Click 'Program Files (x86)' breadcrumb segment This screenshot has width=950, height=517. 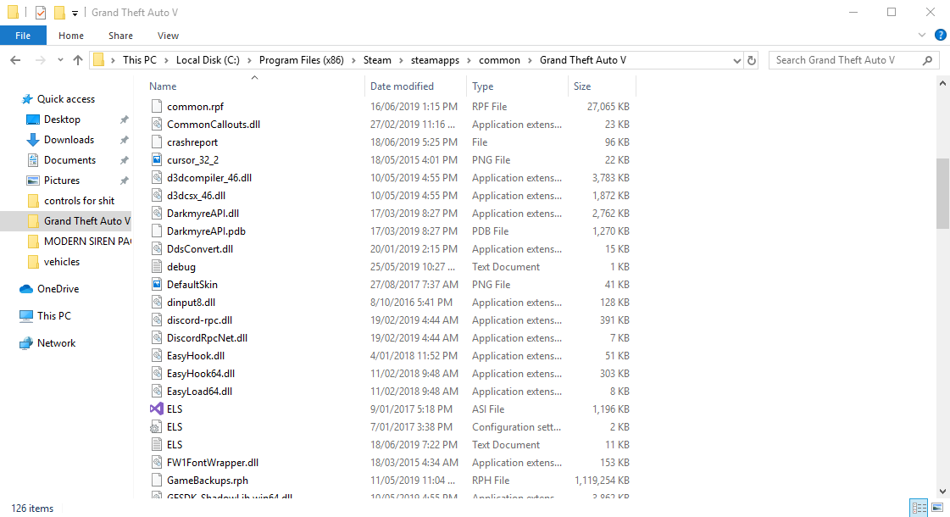click(301, 60)
